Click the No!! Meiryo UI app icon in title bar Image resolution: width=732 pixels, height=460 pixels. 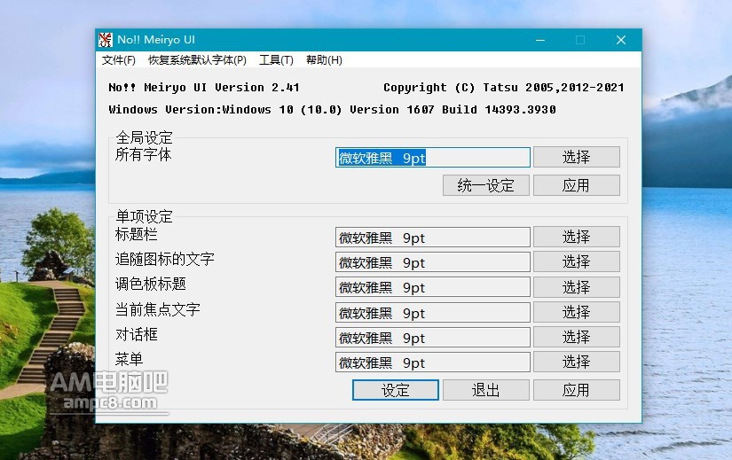pyautogui.click(x=106, y=40)
